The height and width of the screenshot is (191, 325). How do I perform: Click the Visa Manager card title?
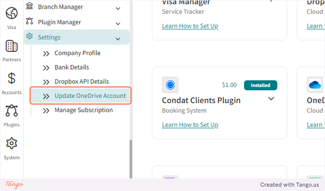(186, 3)
